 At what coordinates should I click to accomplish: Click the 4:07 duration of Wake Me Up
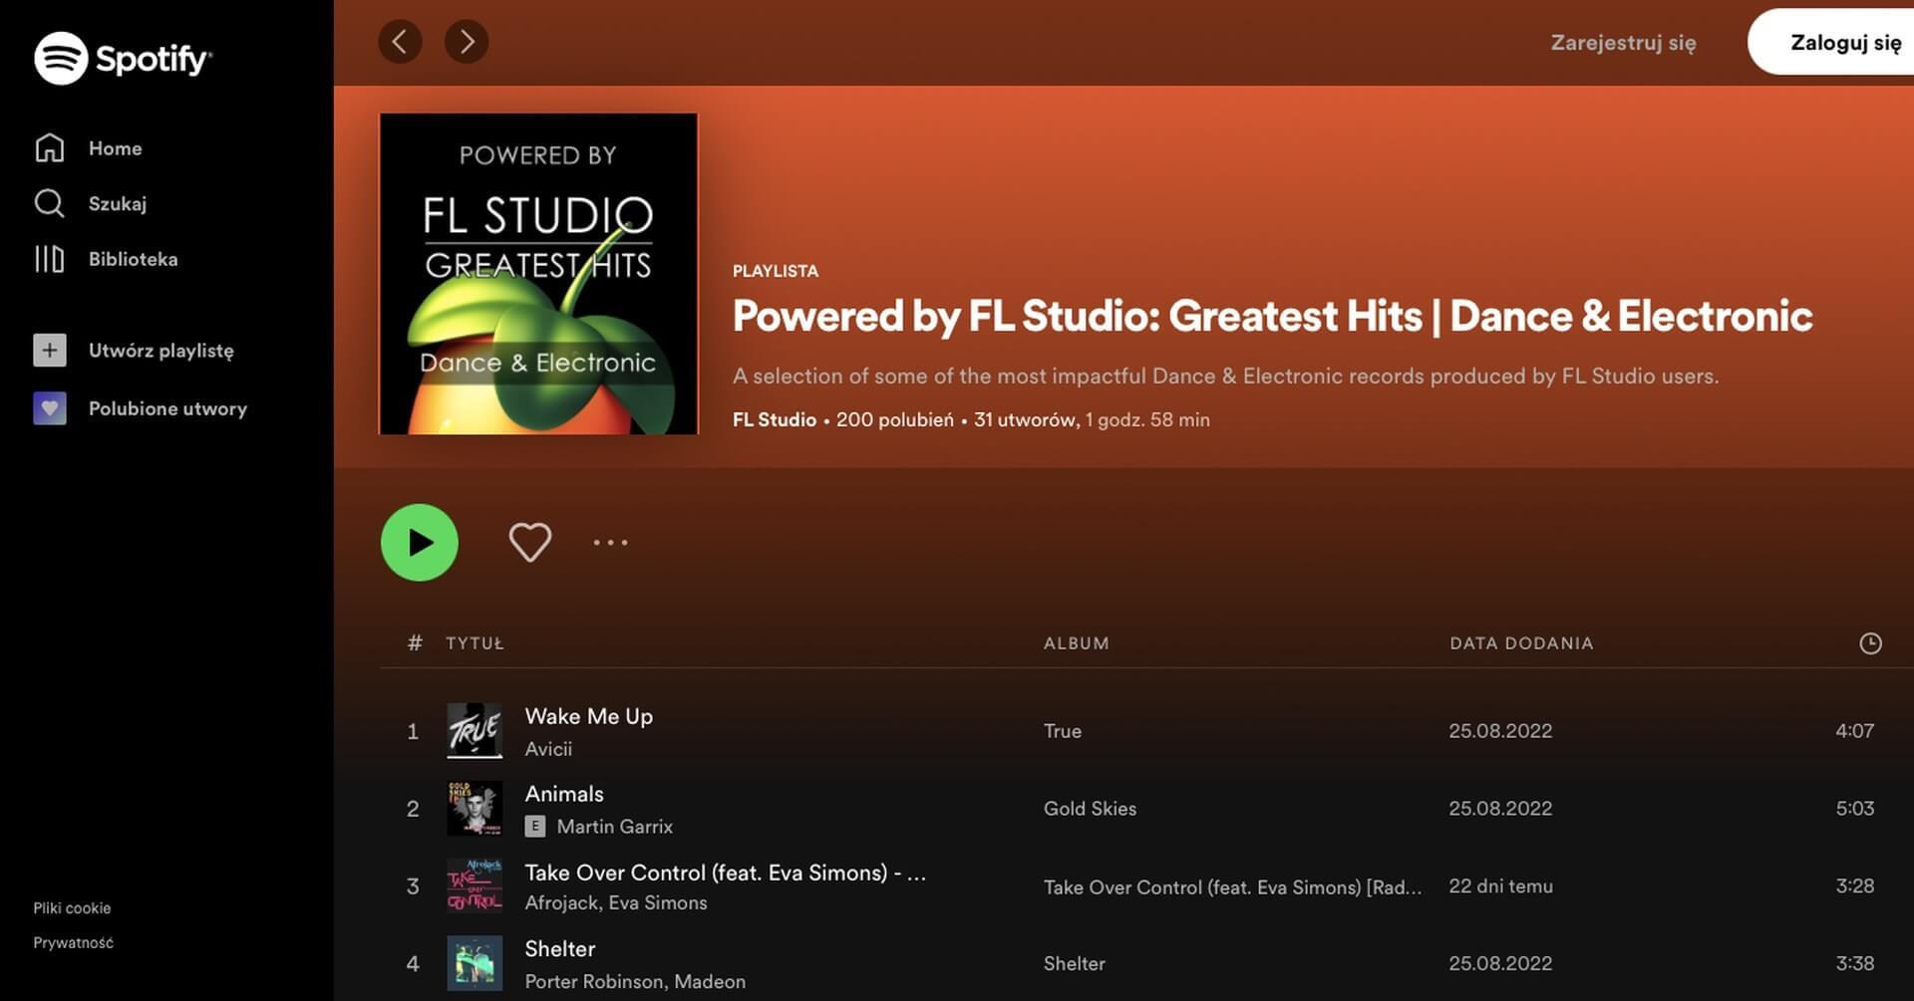1855,731
